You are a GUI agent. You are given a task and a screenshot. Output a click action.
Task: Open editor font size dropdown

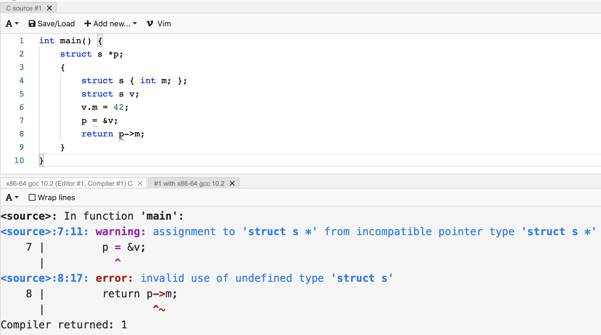[12, 24]
